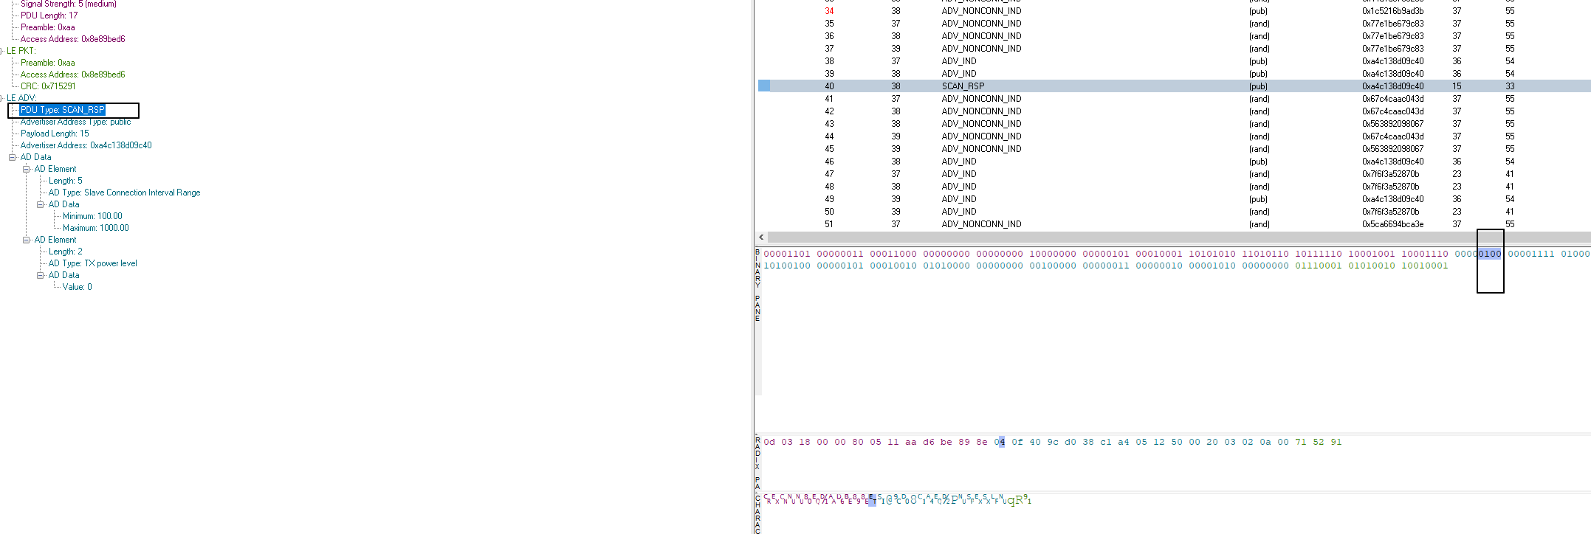Select the 'LE ADV:' tree node
The width and height of the screenshot is (1591, 534).
(x=21, y=98)
